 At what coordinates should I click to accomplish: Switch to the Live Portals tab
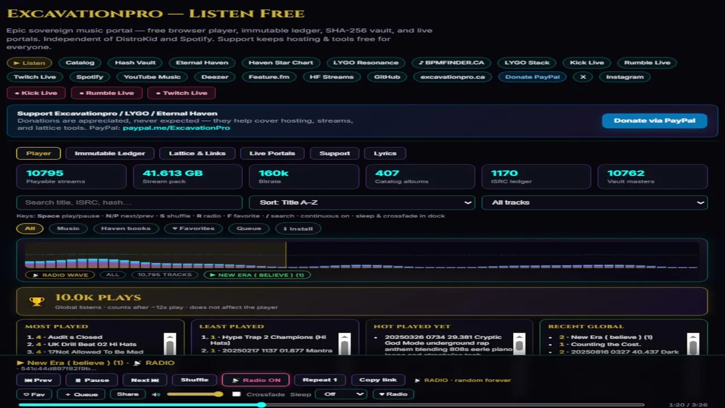pyautogui.click(x=272, y=154)
